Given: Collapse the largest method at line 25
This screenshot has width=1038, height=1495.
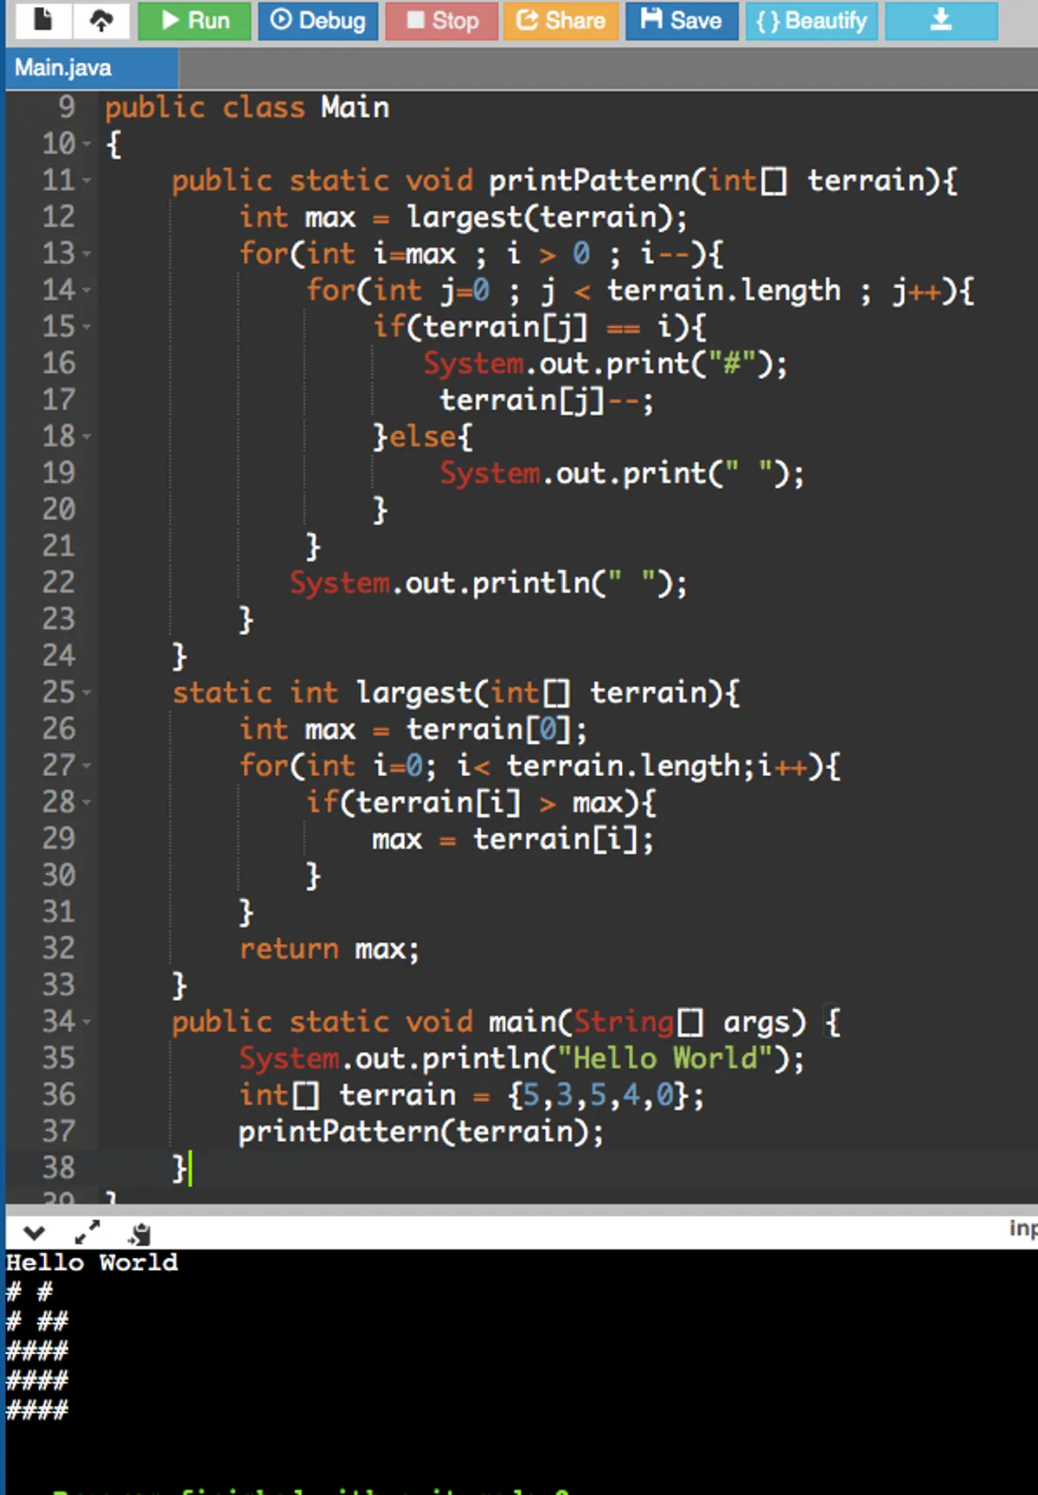Looking at the screenshot, I should 86,693.
